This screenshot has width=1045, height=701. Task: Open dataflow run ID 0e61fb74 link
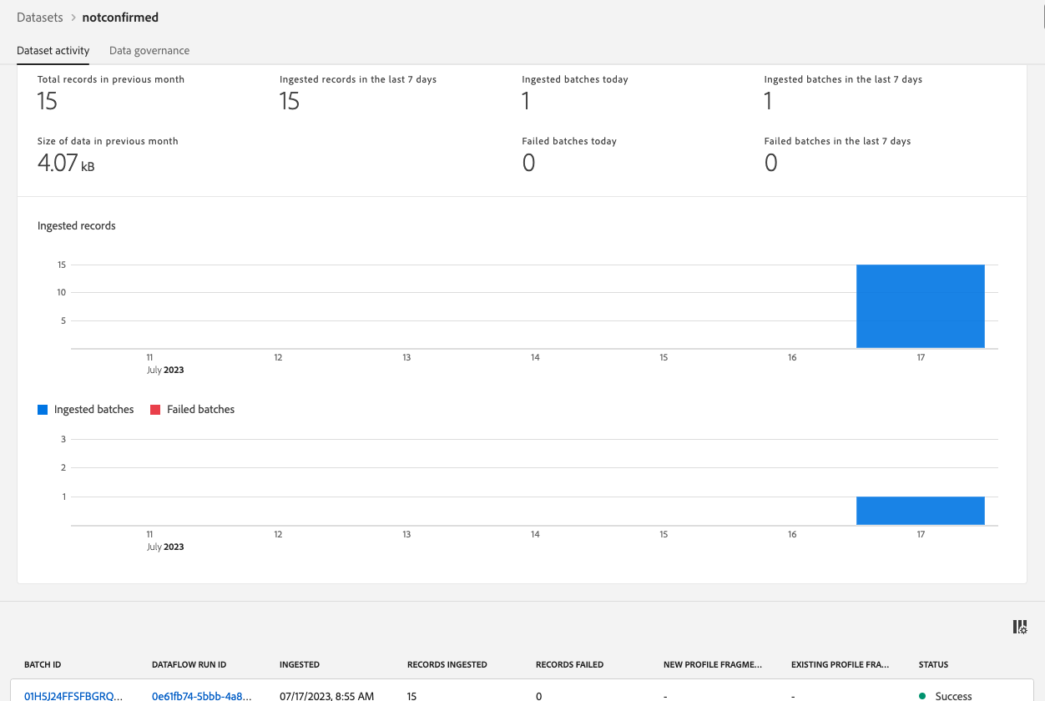tap(202, 695)
